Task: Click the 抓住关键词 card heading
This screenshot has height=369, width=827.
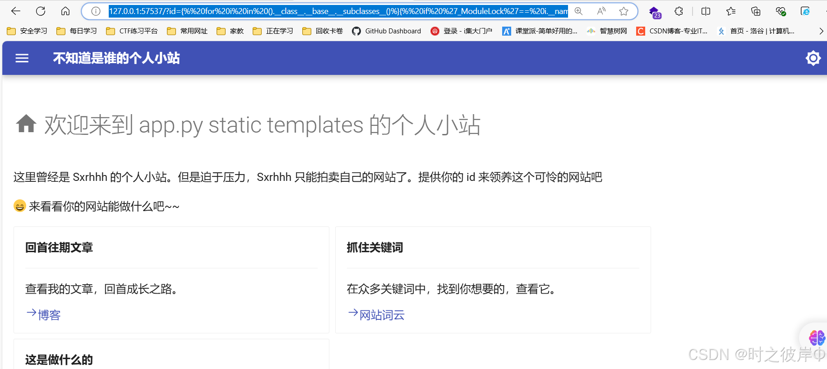Action: (375, 247)
